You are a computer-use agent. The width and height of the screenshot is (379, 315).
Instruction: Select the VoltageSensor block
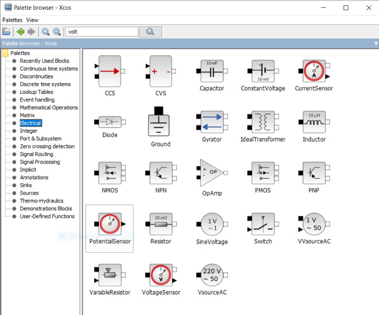(x=161, y=275)
